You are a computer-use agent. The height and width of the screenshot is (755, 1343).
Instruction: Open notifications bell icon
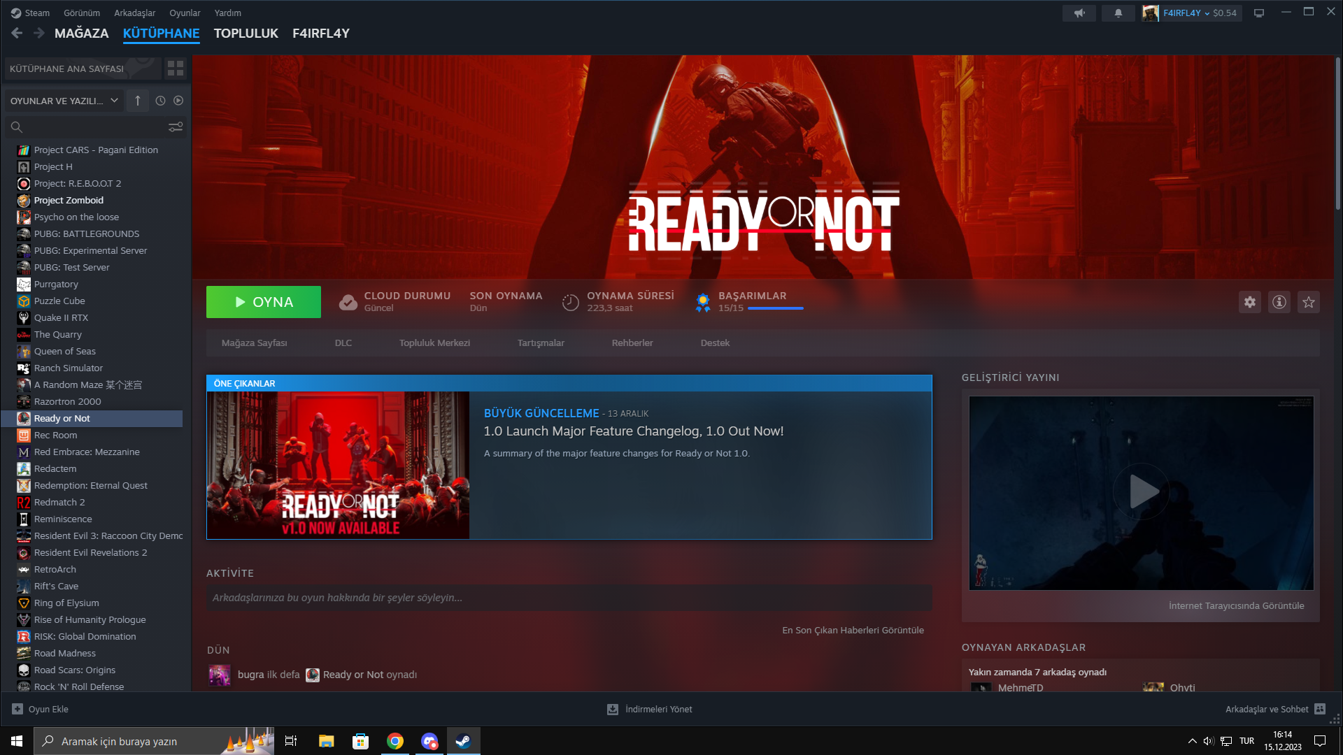pos(1118,13)
